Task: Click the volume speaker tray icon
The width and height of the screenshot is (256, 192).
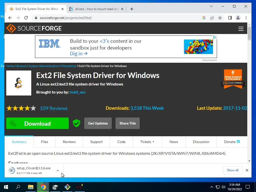Action: coord(223,187)
